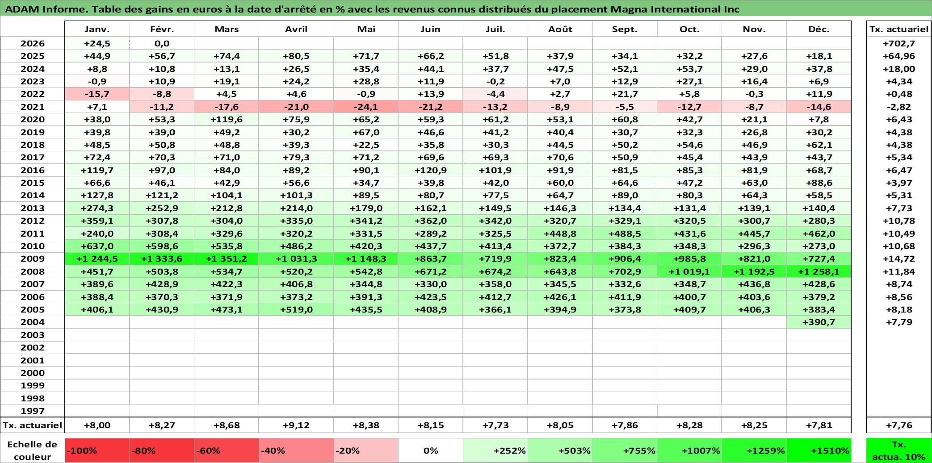Select the Févr. column header
Viewport: 932px width, 463px height.
point(162,29)
